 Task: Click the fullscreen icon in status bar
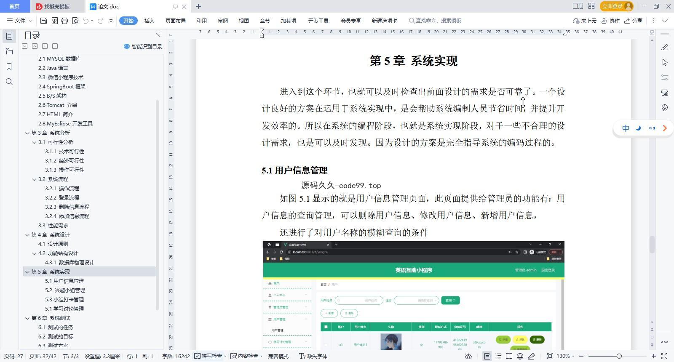point(664,356)
